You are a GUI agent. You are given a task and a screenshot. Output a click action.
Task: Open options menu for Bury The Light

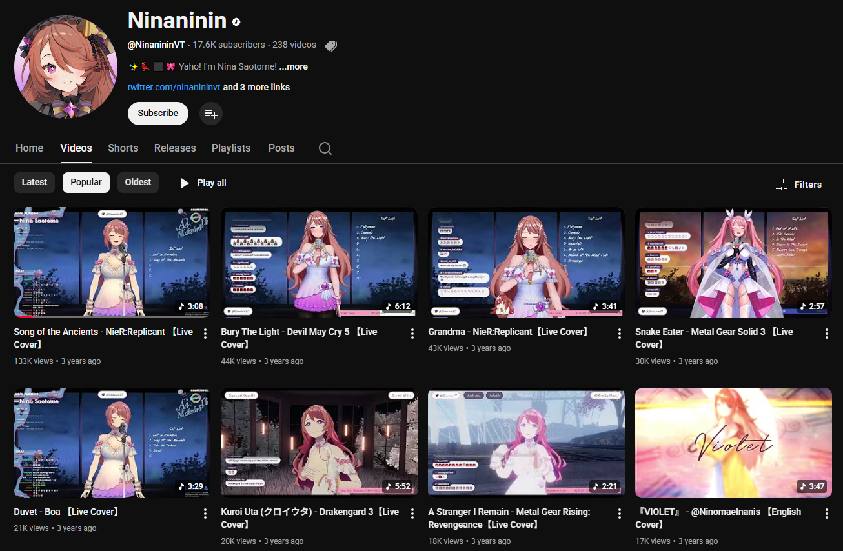click(412, 334)
